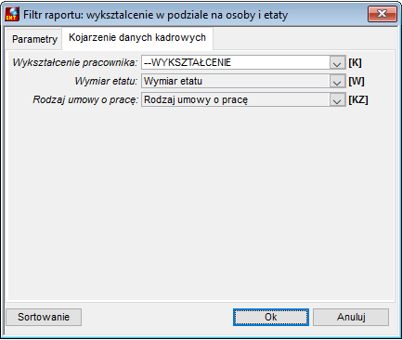Cancel the dialog with Anuluj
The width and height of the screenshot is (402, 340).
pyautogui.click(x=351, y=317)
